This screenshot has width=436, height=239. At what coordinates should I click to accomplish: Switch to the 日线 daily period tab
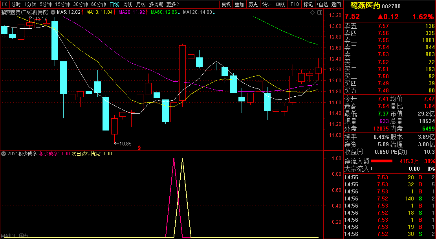[x=114, y=4]
